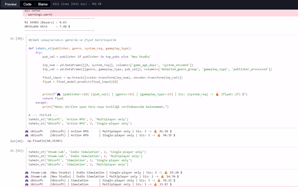Screen dimensions: 298x187
Task: Click the 'In [50]:' cell prompt
Action: tap(17, 39)
